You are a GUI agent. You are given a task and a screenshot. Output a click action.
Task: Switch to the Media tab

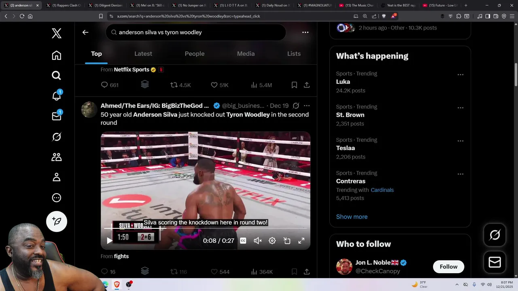coord(246,54)
